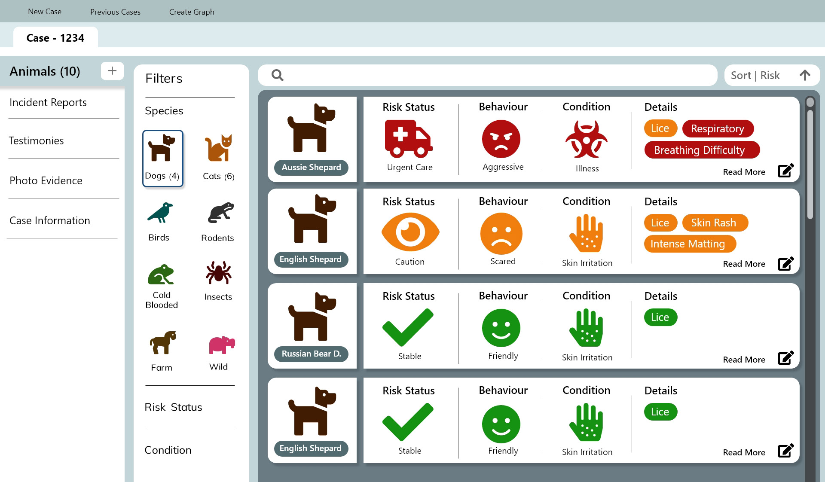Edit the last English Shepard record
This screenshot has height=482, width=825.
coord(786,451)
